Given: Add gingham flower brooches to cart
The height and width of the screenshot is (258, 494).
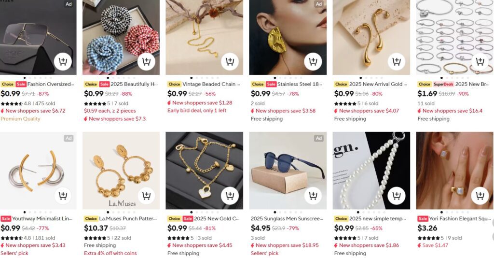Looking at the screenshot, I should [146, 61].
